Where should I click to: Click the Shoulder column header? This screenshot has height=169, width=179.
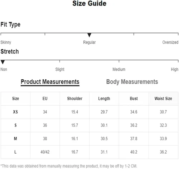click(75, 99)
